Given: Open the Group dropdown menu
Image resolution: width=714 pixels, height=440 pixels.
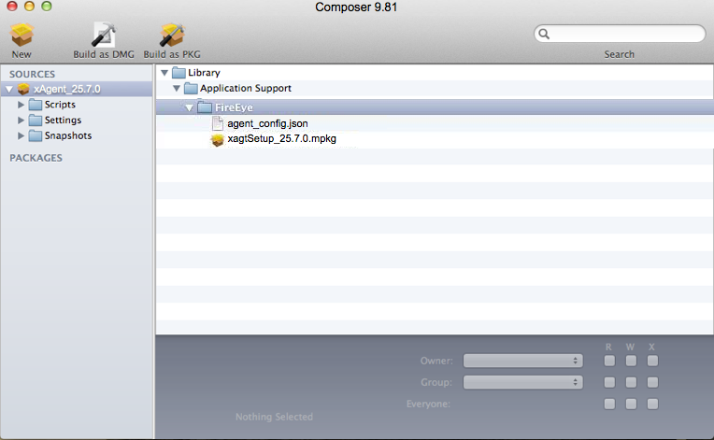Looking at the screenshot, I should pyautogui.click(x=522, y=382).
